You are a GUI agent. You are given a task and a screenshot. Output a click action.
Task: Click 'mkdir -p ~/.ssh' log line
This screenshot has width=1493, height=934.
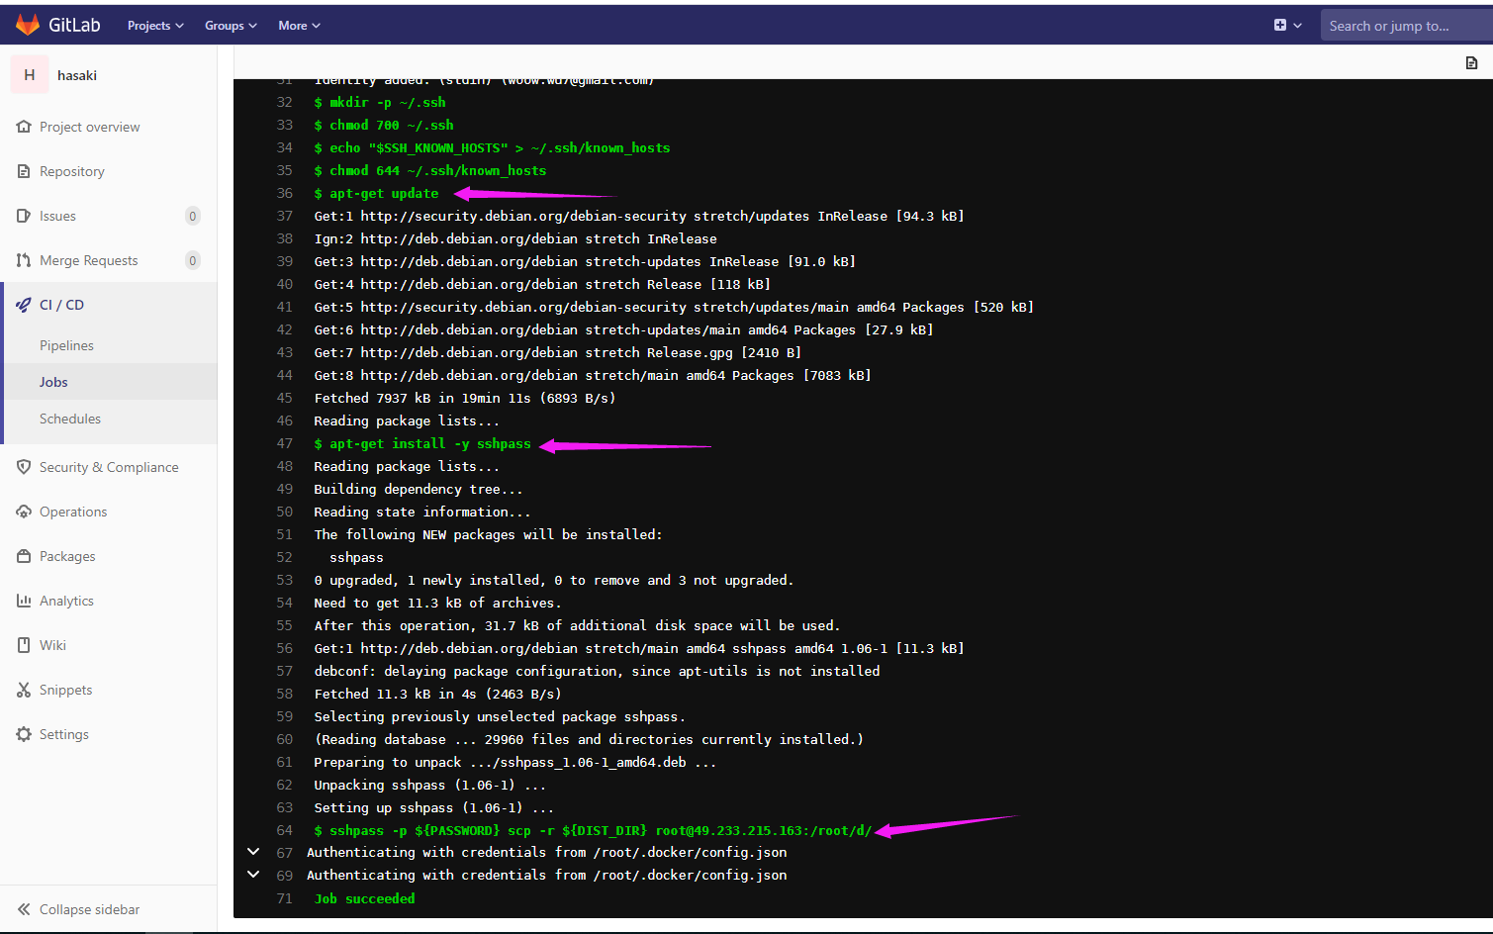click(x=380, y=102)
